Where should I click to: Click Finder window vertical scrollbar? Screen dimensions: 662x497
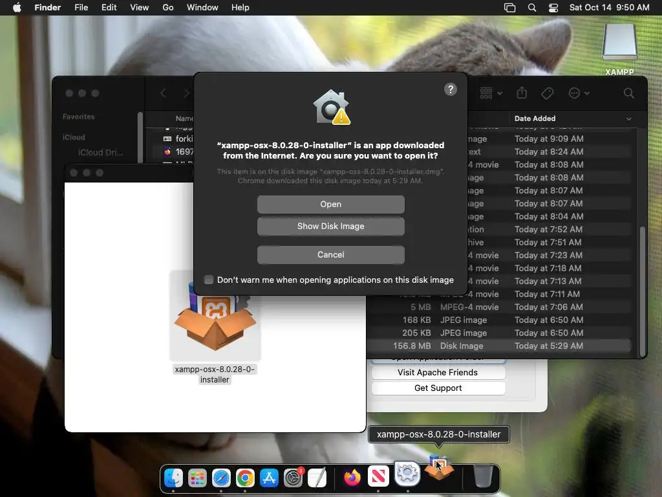(642, 291)
